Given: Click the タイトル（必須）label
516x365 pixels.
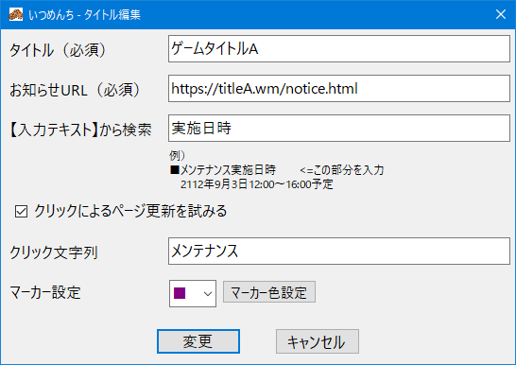Looking at the screenshot, I should tap(58, 50).
